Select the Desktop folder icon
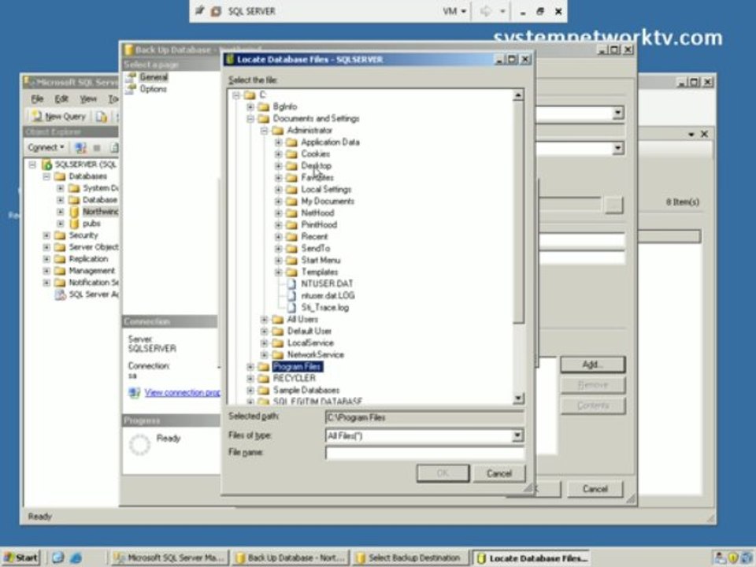The height and width of the screenshot is (567, 756). click(291, 166)
